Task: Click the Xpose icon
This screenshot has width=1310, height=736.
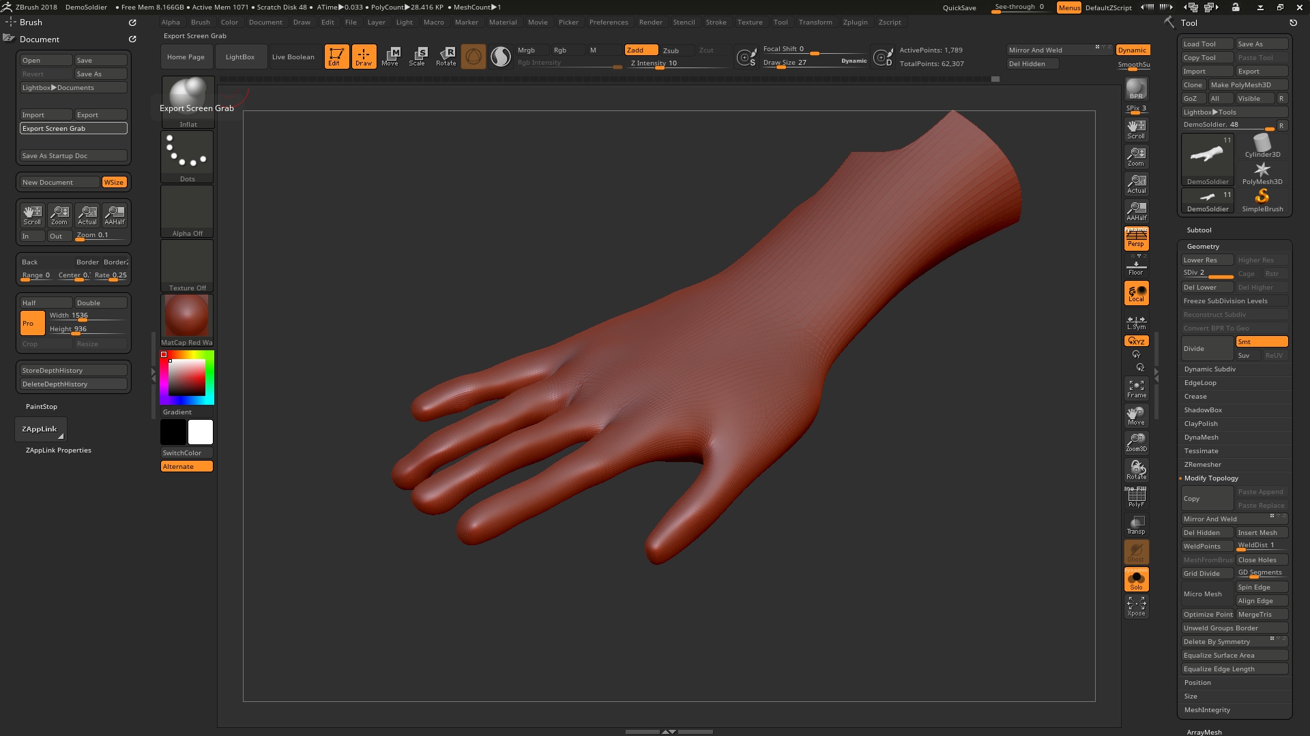Action: pos(1136,606)
